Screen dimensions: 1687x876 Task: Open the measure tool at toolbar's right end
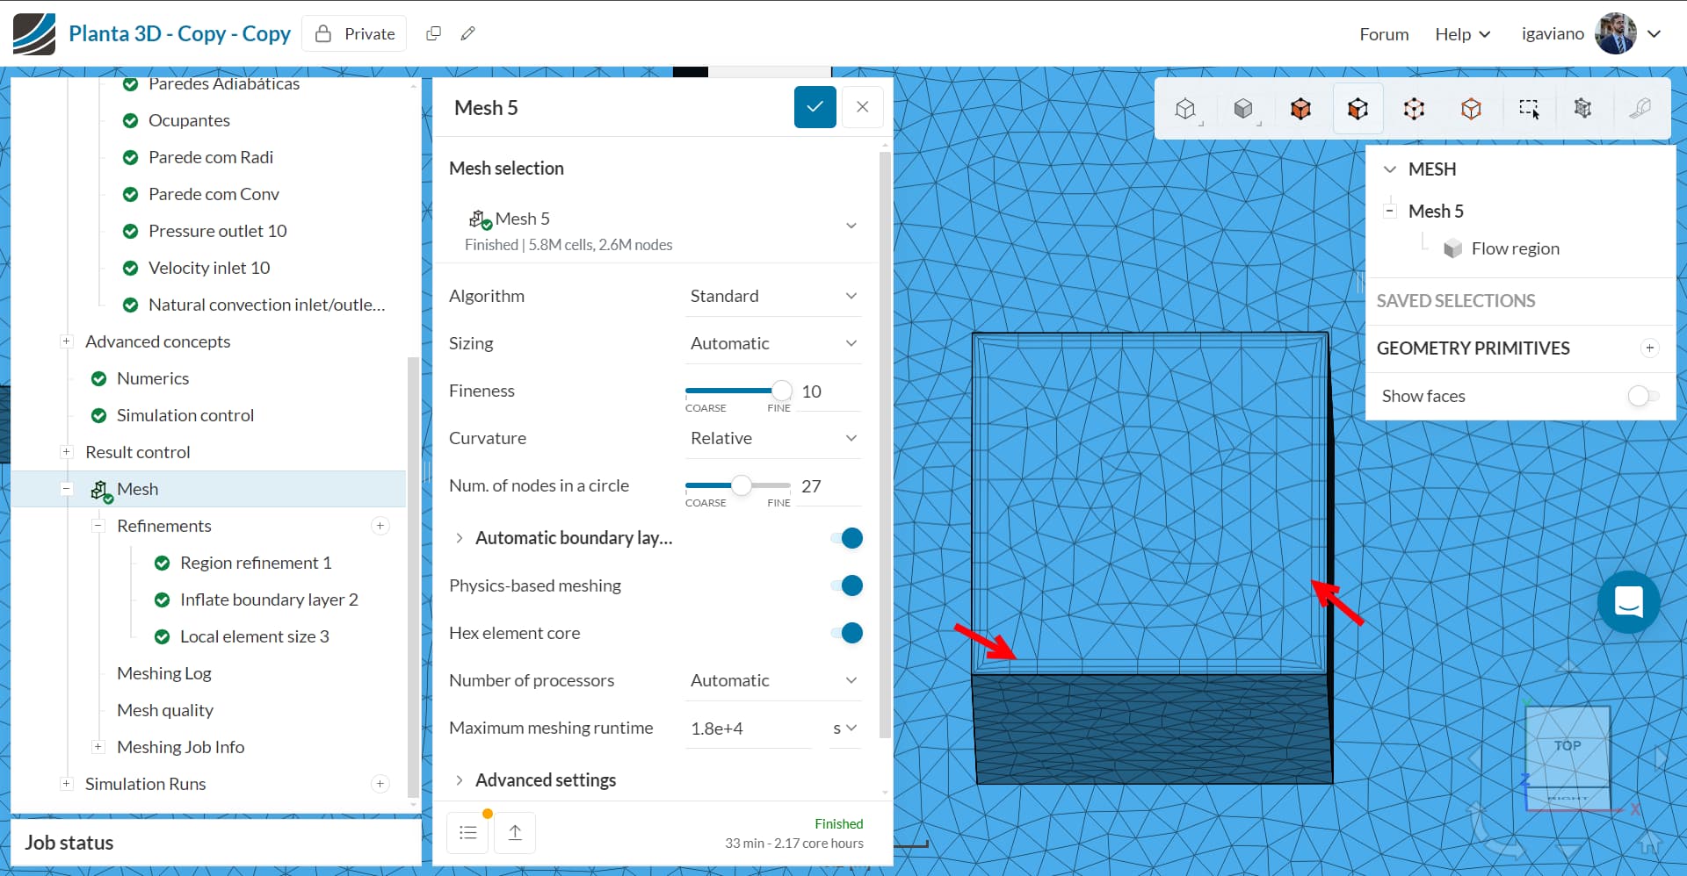pos(1641,108)
